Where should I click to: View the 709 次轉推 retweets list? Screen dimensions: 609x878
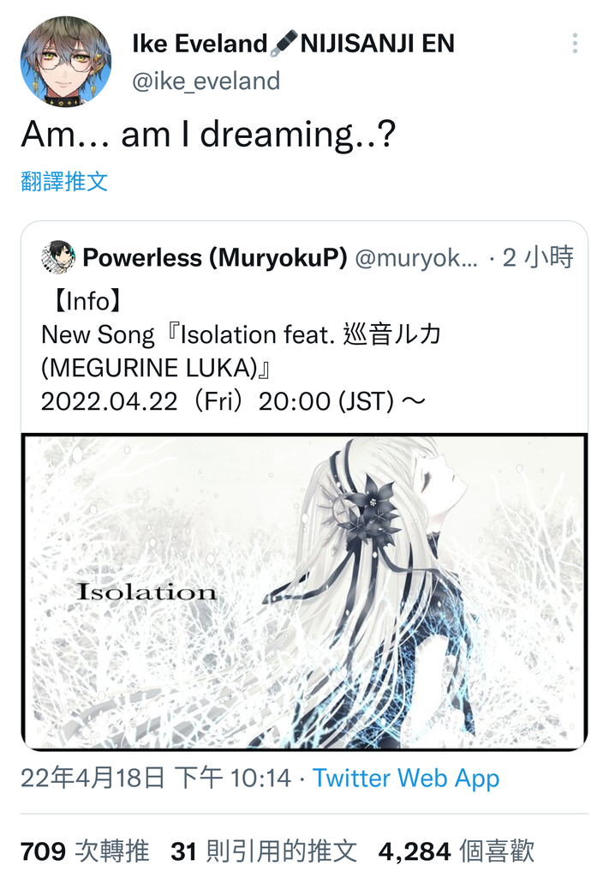click(x=85, y=851)
